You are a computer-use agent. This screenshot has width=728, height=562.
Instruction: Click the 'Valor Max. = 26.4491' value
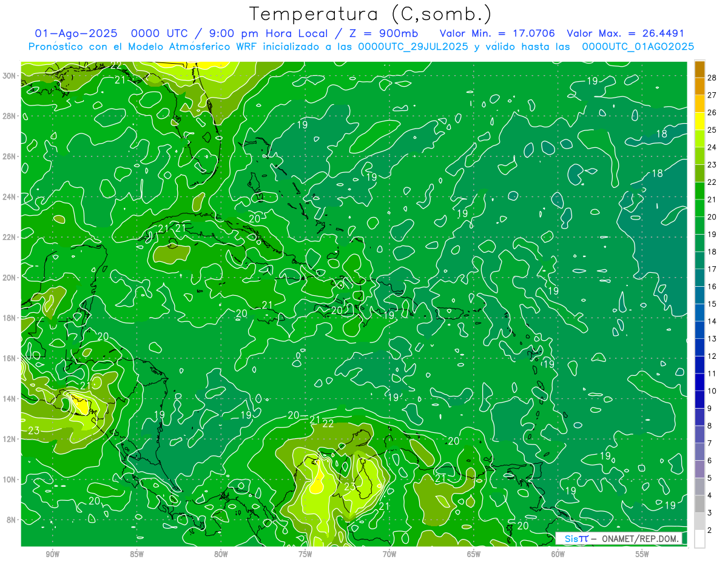coord(625,33)
